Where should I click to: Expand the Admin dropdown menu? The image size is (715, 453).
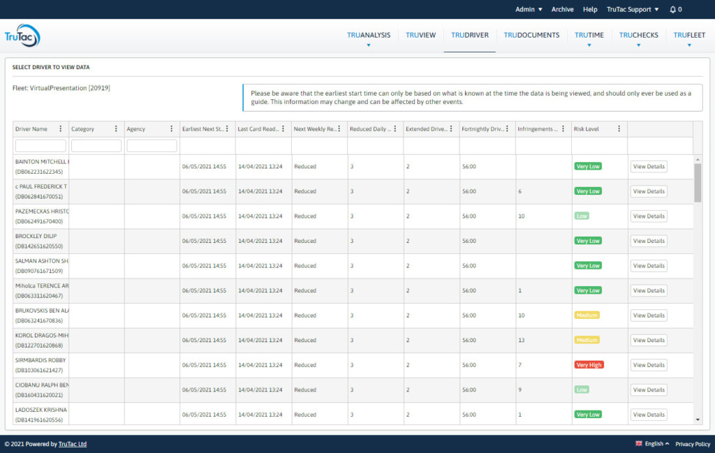click(x=529, y=10)
